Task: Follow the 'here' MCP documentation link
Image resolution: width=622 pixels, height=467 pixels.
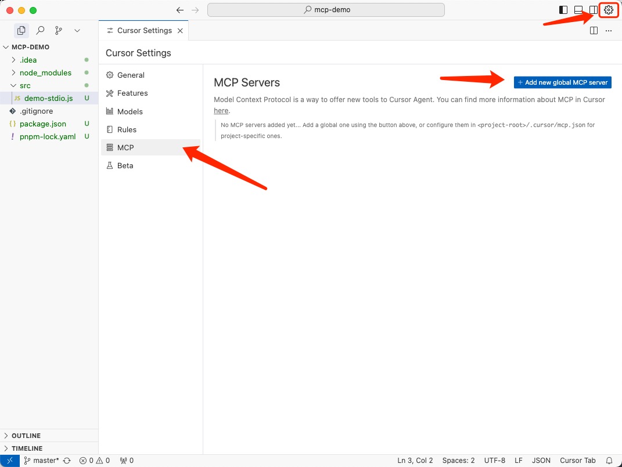Action: click(221, 111)
